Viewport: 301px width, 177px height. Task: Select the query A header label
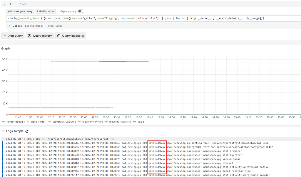click(11, 4)
